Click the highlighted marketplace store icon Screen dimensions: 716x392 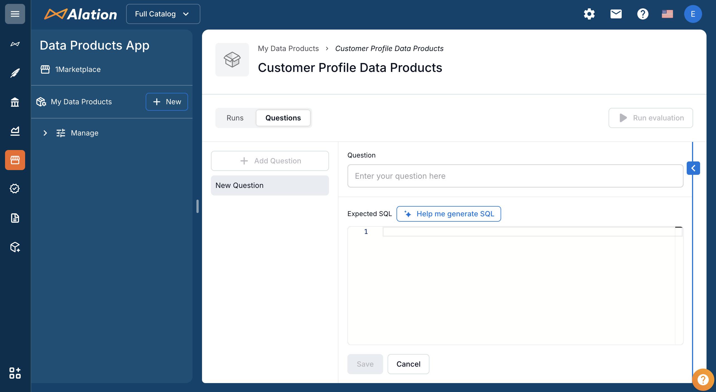tap(15, 160)
